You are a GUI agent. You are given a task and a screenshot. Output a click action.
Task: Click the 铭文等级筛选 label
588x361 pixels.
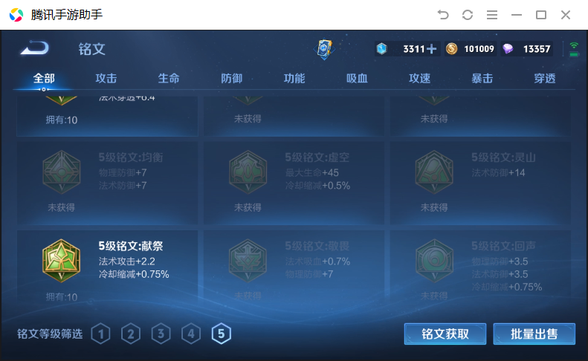(x=50, y=334)
